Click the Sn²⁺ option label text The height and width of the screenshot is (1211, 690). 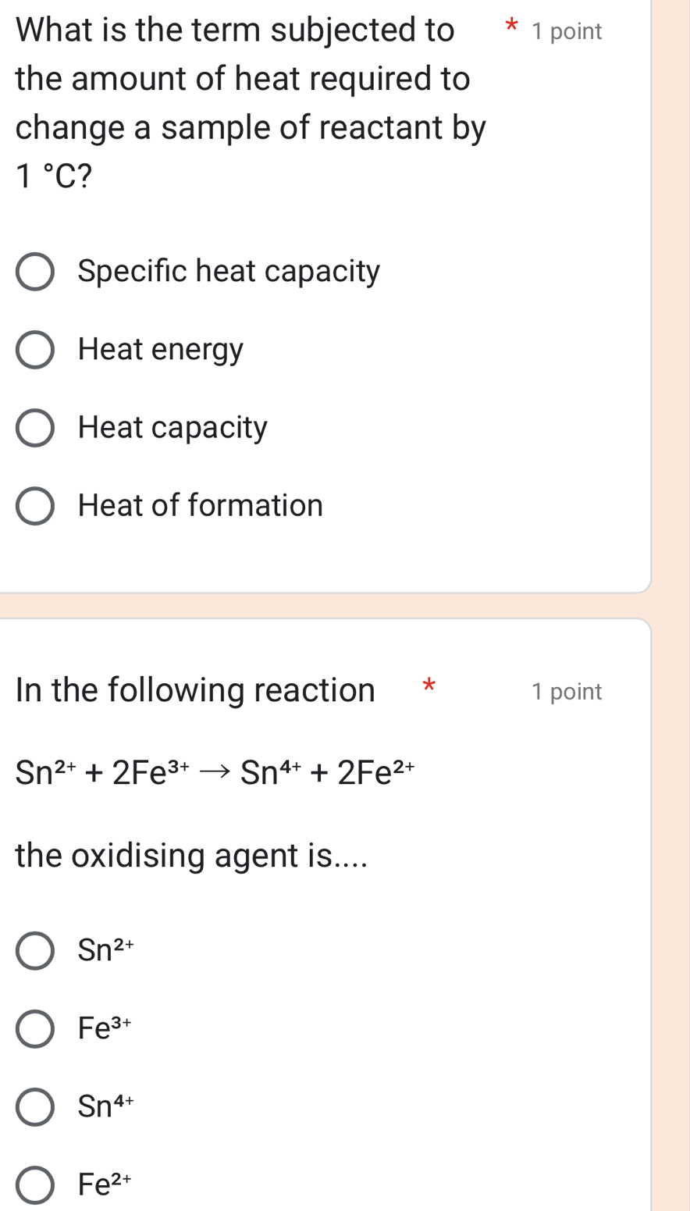(x=106, y=950)
